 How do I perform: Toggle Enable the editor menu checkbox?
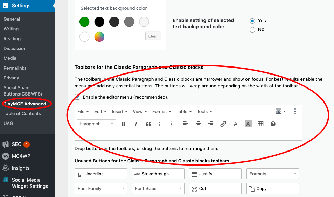tap(77, 97)
